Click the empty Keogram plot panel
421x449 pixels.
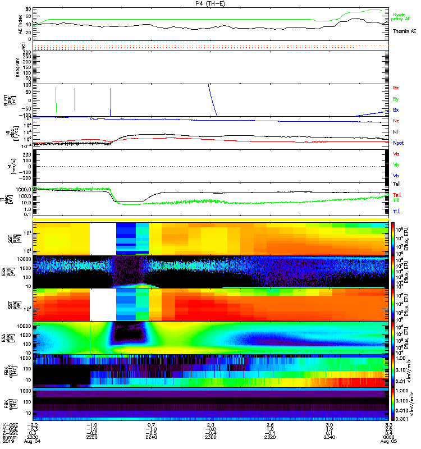click(x=210, y=67)
